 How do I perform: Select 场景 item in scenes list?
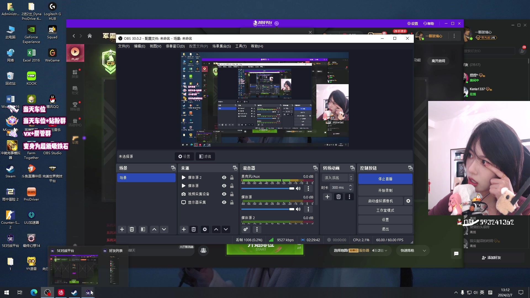click(x=146, y=178)
